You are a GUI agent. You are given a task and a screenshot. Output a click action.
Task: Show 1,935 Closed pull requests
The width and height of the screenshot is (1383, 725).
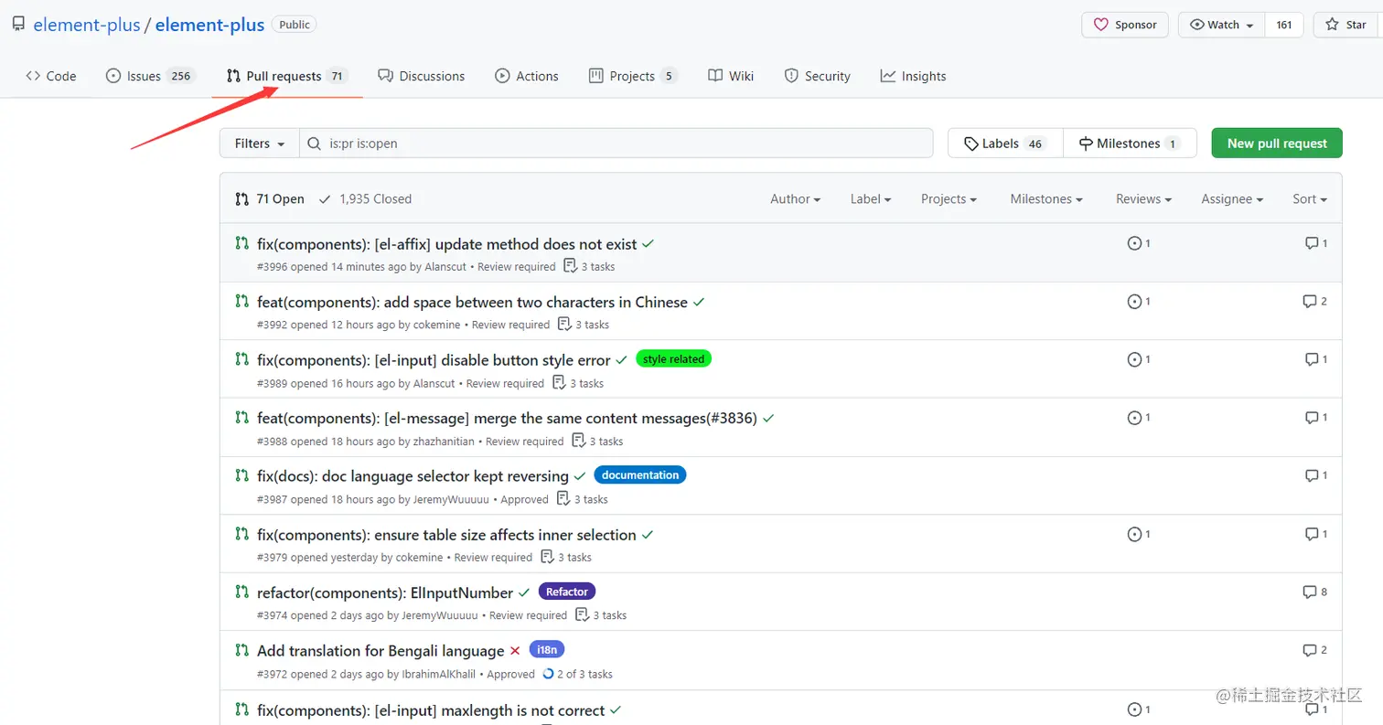(x=365, y=198)
